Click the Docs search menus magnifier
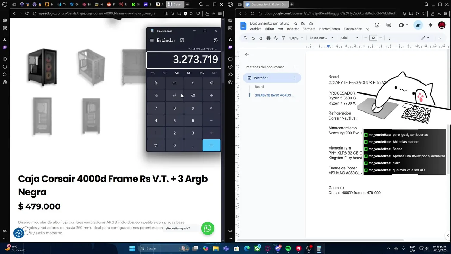 [x=246, y=38]
